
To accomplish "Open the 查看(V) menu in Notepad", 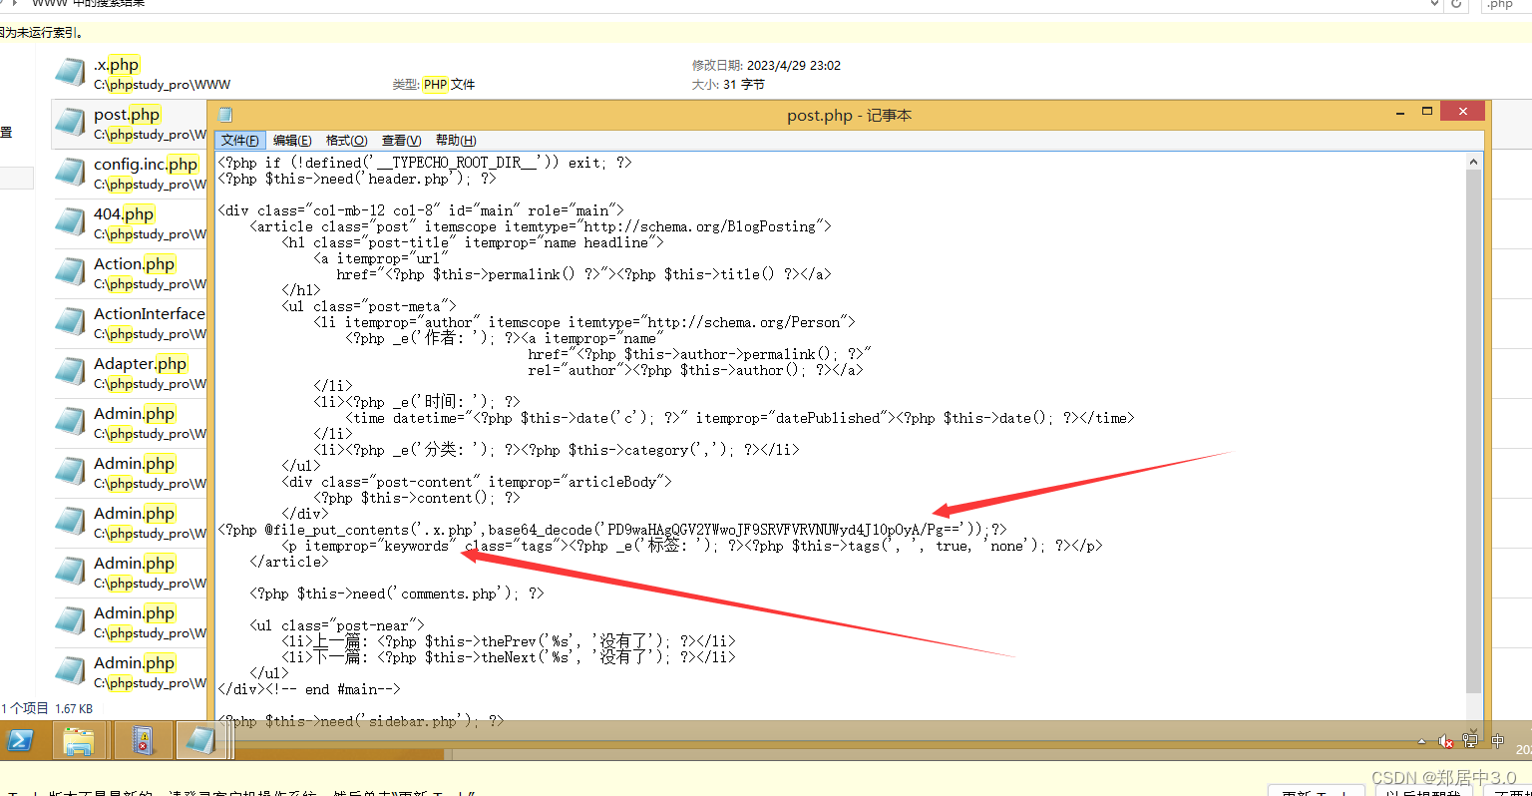I will click(x=401, y=141).
